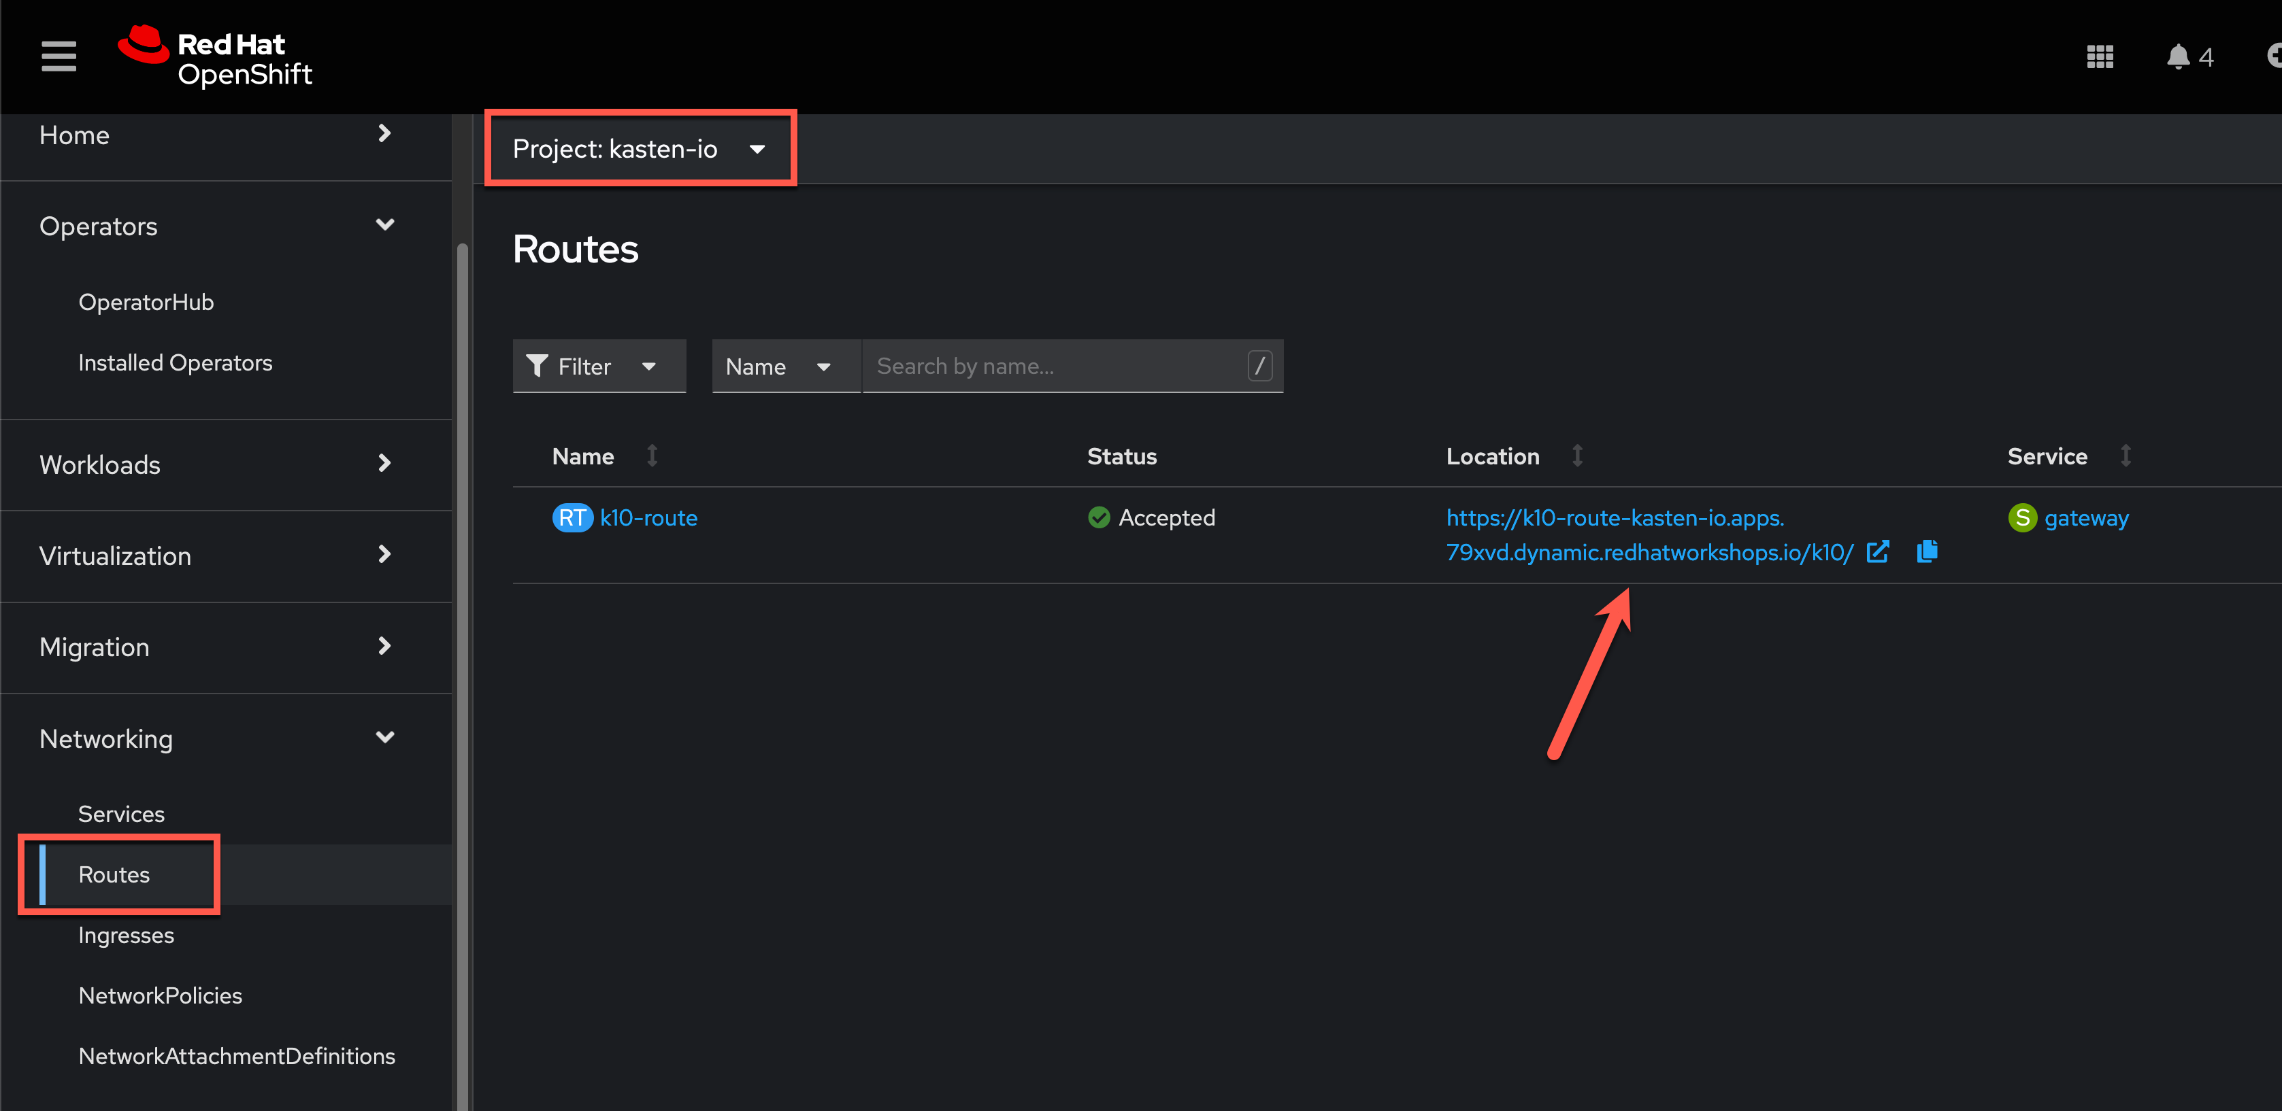Screen dimensions: 2282x1111
Task: Open the Project: kasten-io selector
Action: (x=640, y=149)
